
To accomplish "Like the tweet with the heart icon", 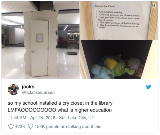I will 11,126.
